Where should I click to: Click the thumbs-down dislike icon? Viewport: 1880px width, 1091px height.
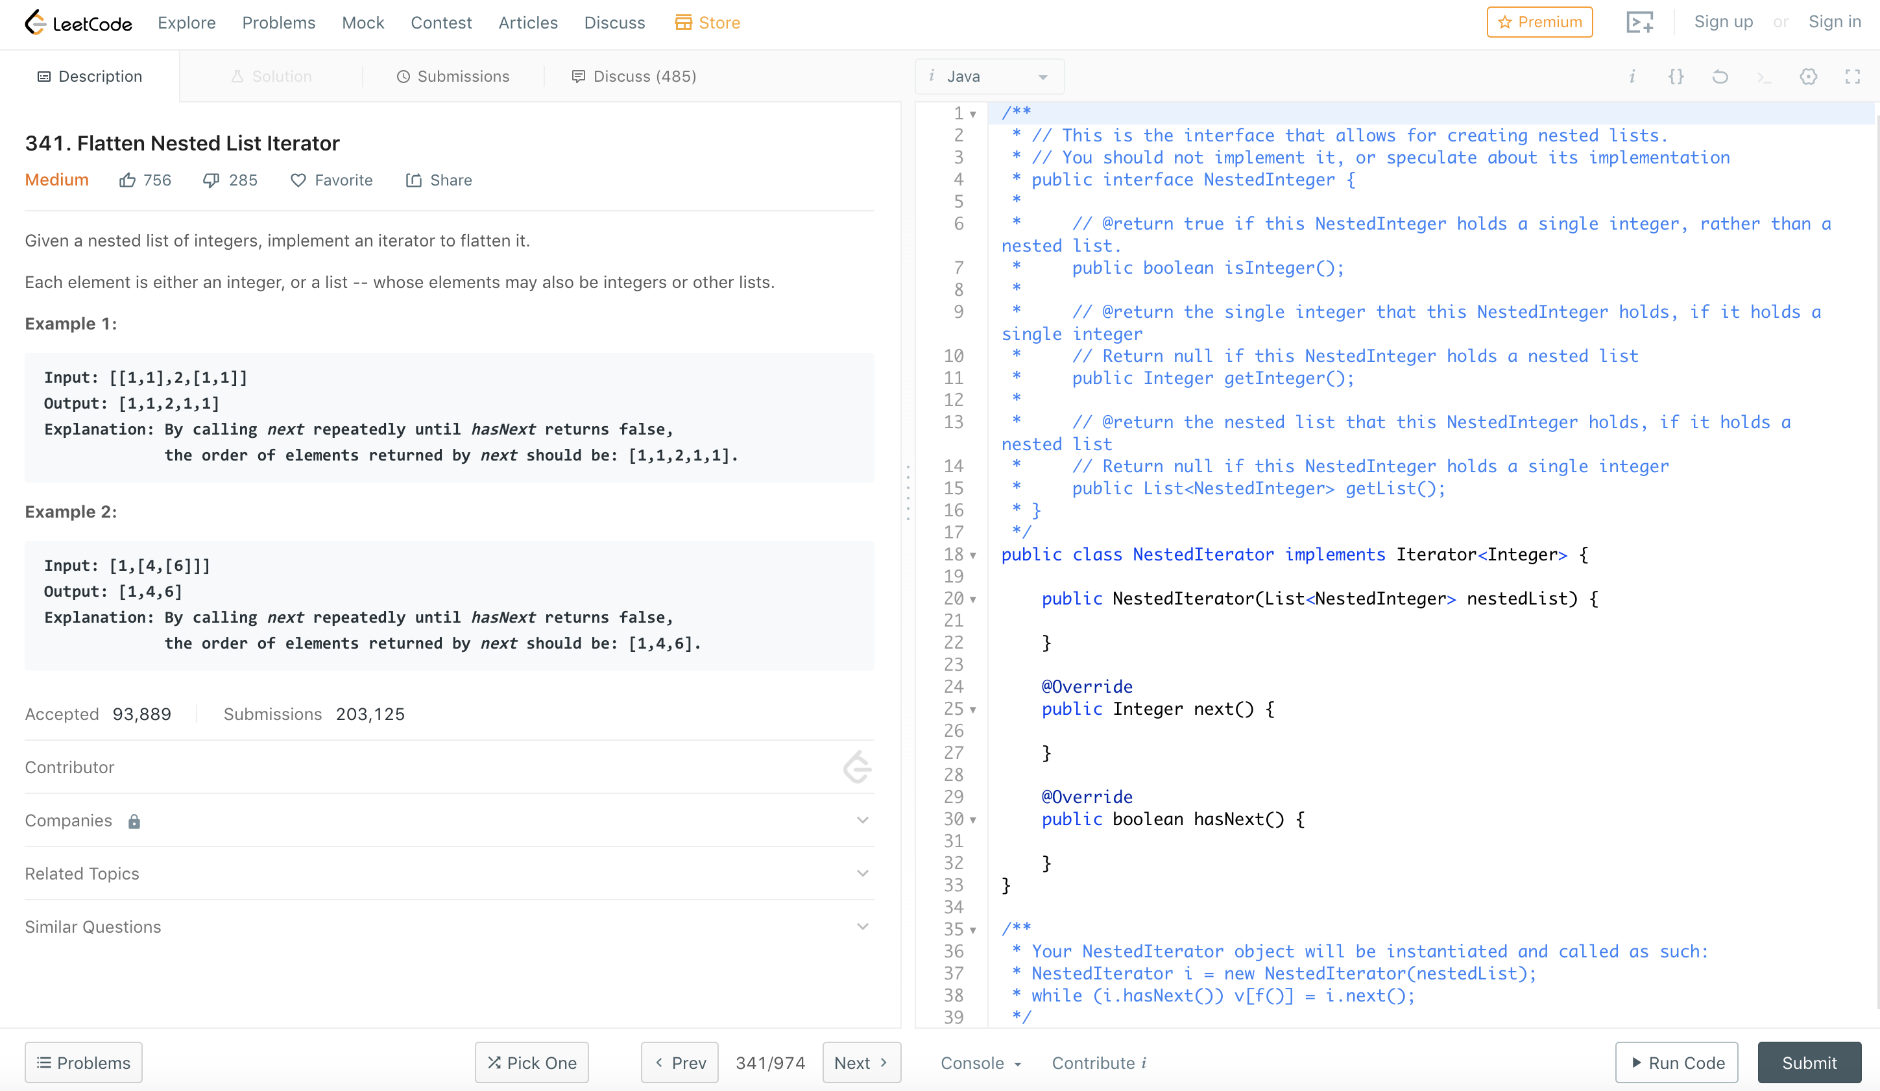pos(211,180)
